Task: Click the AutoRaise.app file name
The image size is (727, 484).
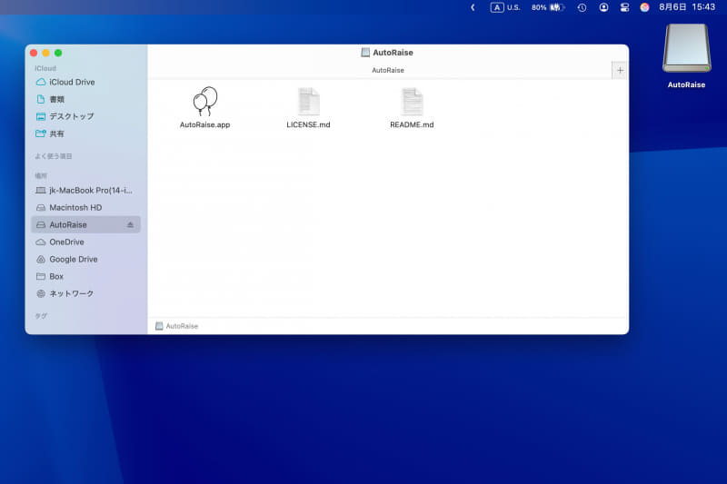Action: tap(205, 124)
